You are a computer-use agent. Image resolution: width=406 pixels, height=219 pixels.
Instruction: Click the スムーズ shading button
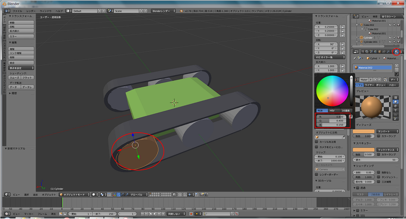(x=15, y=78)
